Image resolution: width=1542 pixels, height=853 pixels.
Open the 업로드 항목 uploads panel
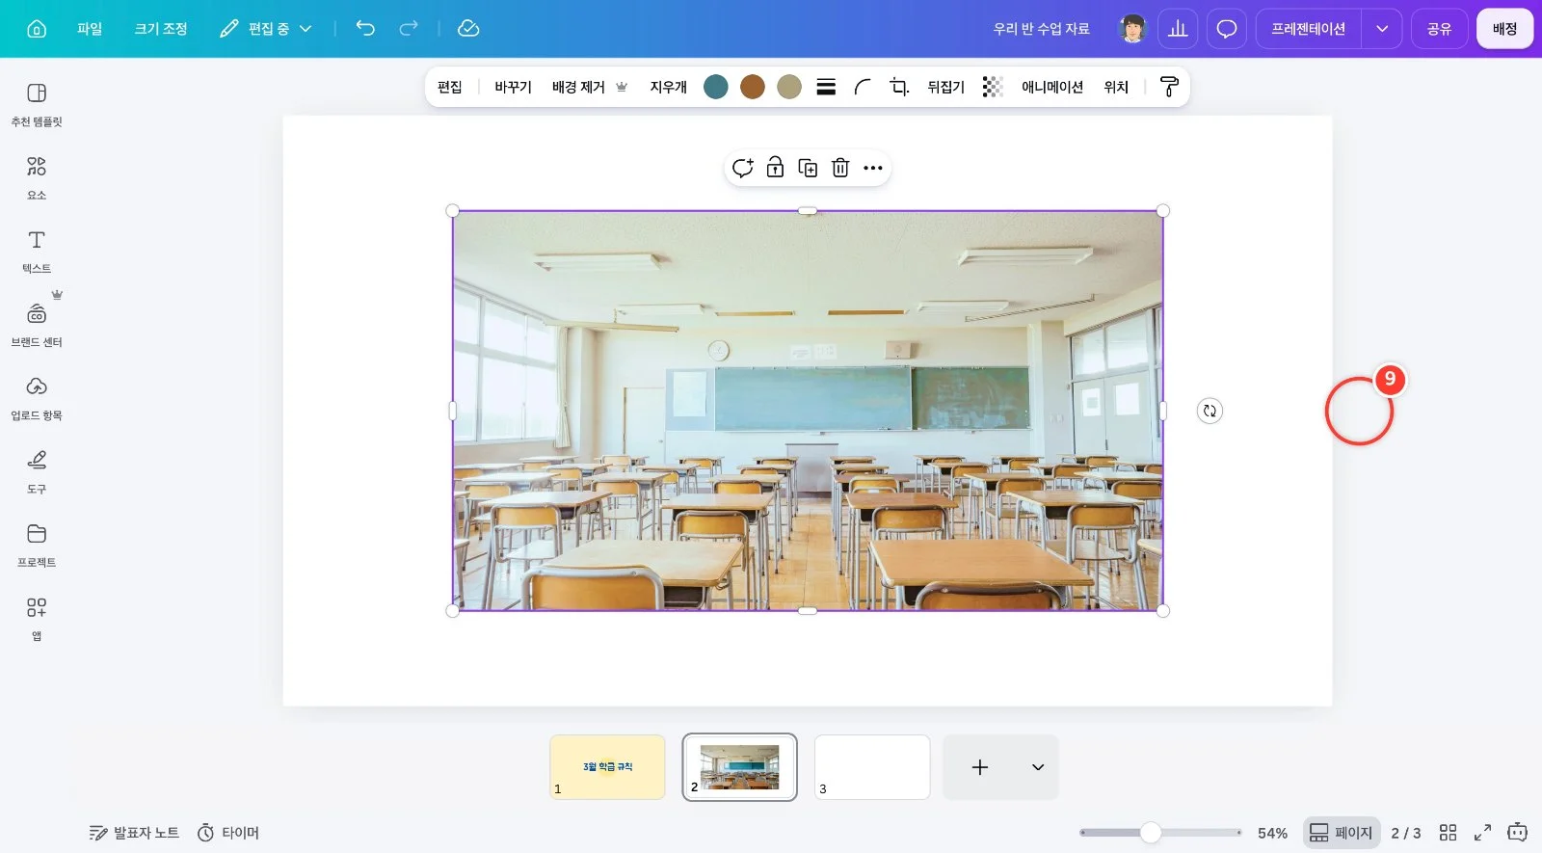coord(37,398)
